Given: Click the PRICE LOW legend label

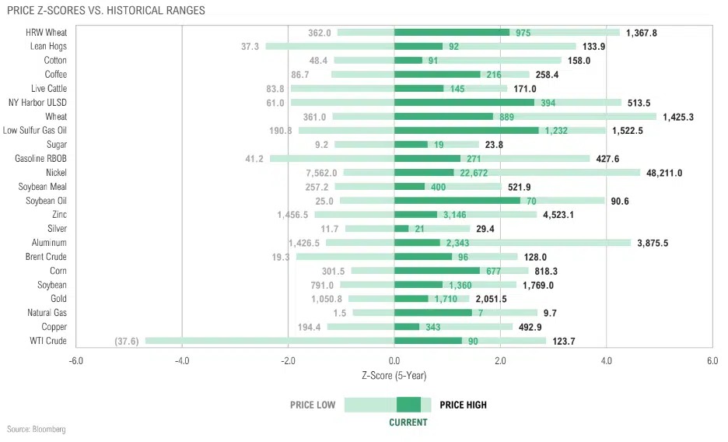Looking at the screenshot, I should [313, 405].
